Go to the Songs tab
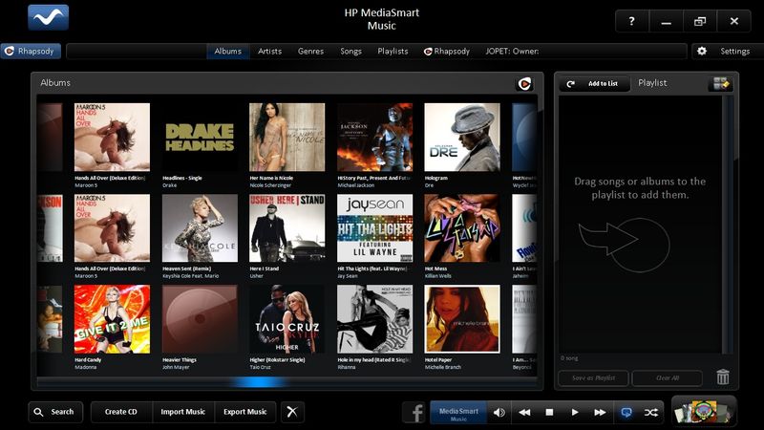 tap(350, 52)
